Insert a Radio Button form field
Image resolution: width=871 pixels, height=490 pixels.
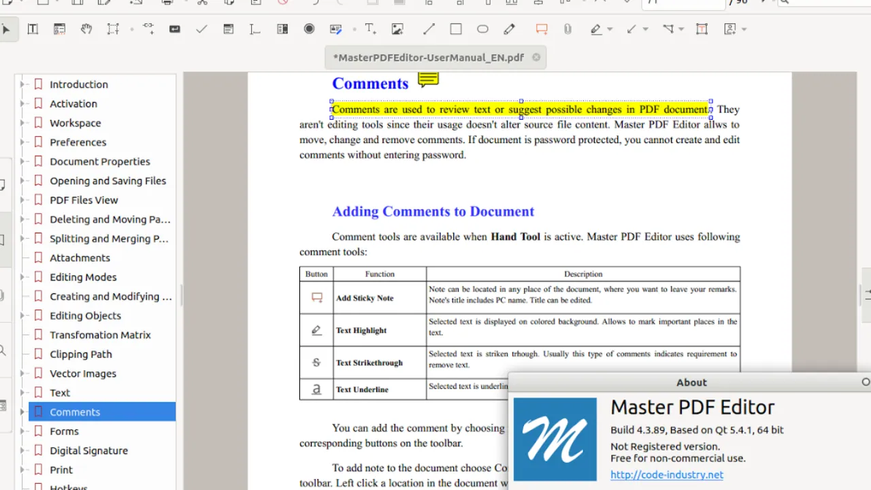coord(309,29)
